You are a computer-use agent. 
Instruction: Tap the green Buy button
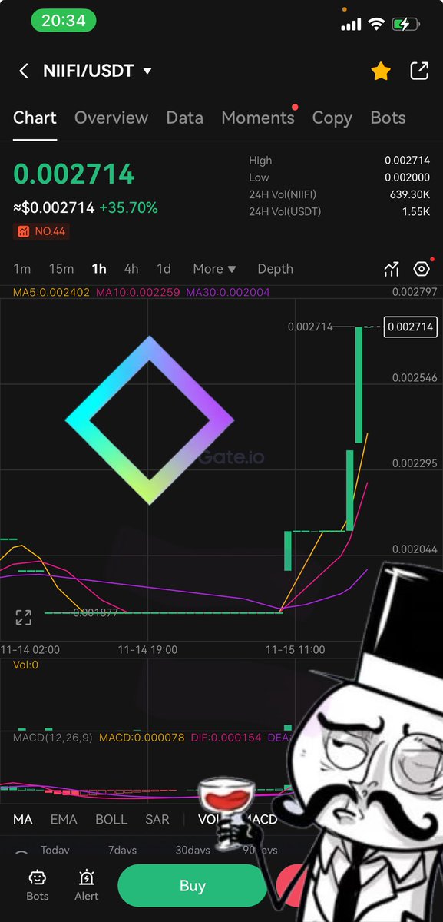point(192,886)
